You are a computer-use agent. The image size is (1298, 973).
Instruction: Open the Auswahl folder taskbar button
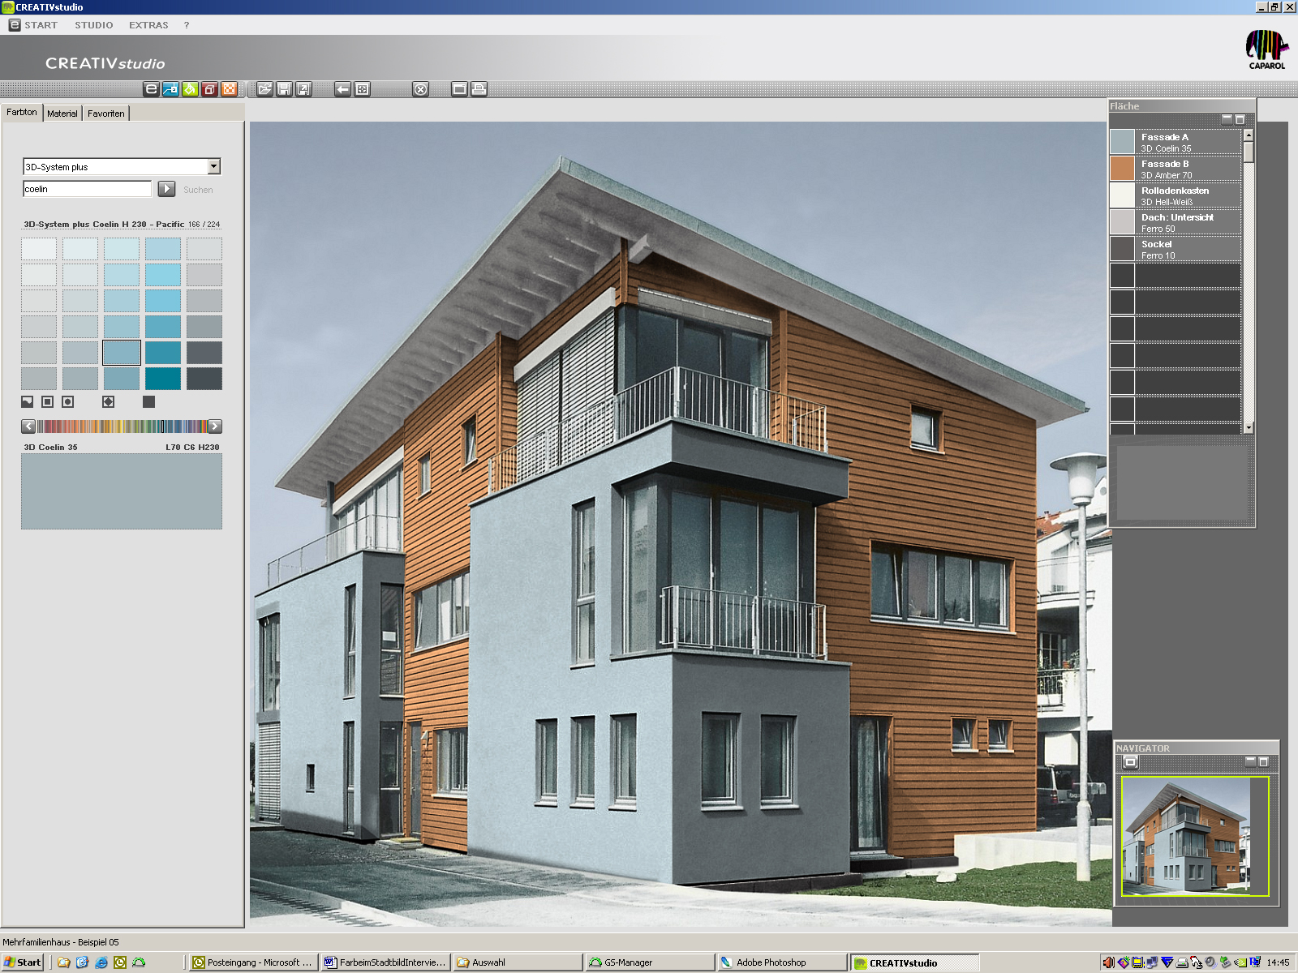(518, 962)
